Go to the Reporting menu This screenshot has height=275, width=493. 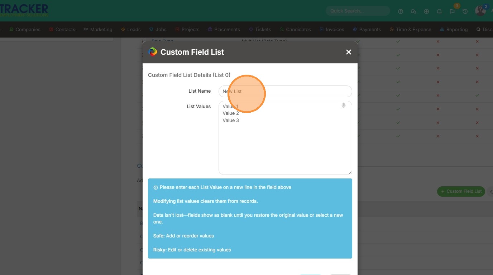[x=454, y=29]
